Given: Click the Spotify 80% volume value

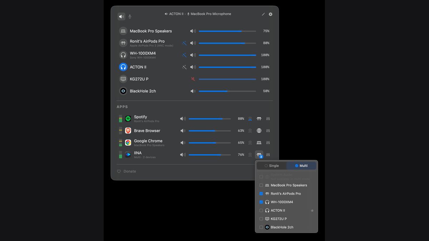Looking at the screenshot, I should (x=241, y=119).
